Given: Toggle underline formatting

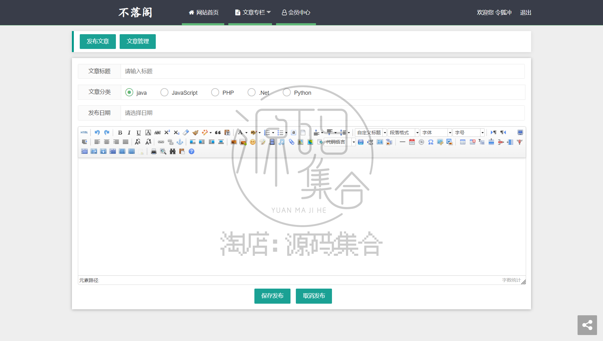Looking at the screenshot, I should coord(139,133).
